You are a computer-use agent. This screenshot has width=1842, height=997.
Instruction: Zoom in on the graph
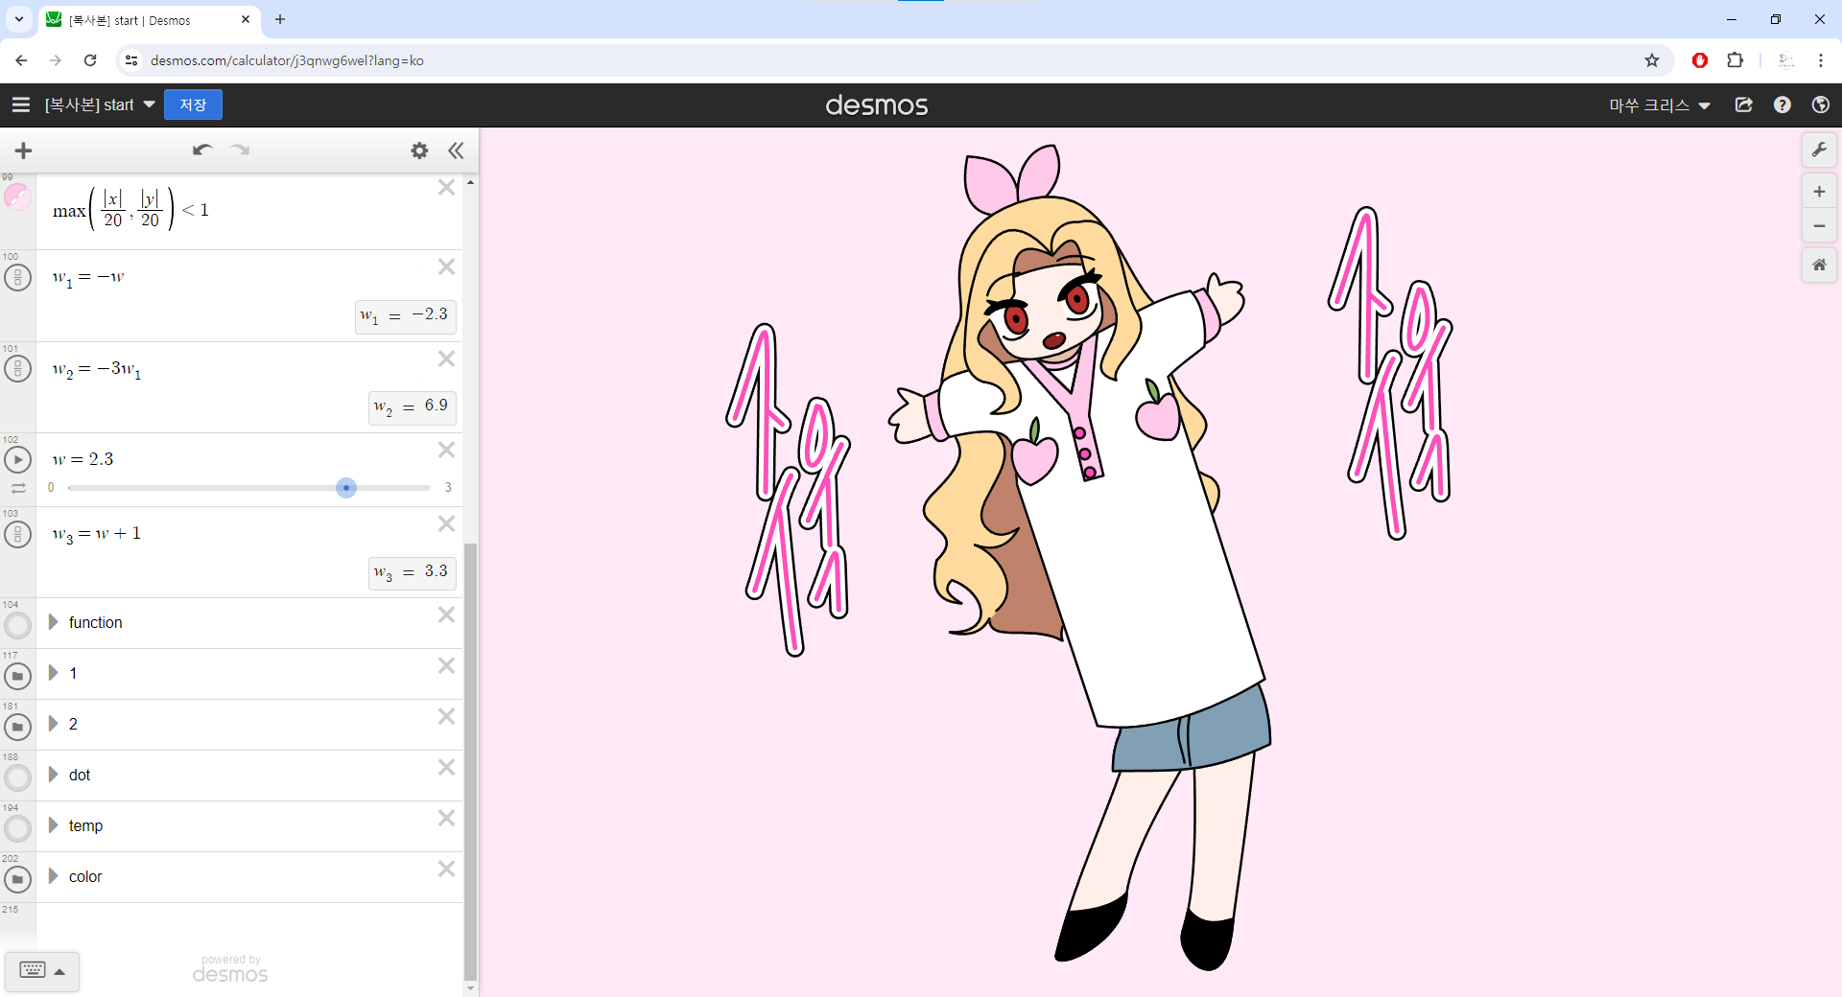click(1819, 192)
